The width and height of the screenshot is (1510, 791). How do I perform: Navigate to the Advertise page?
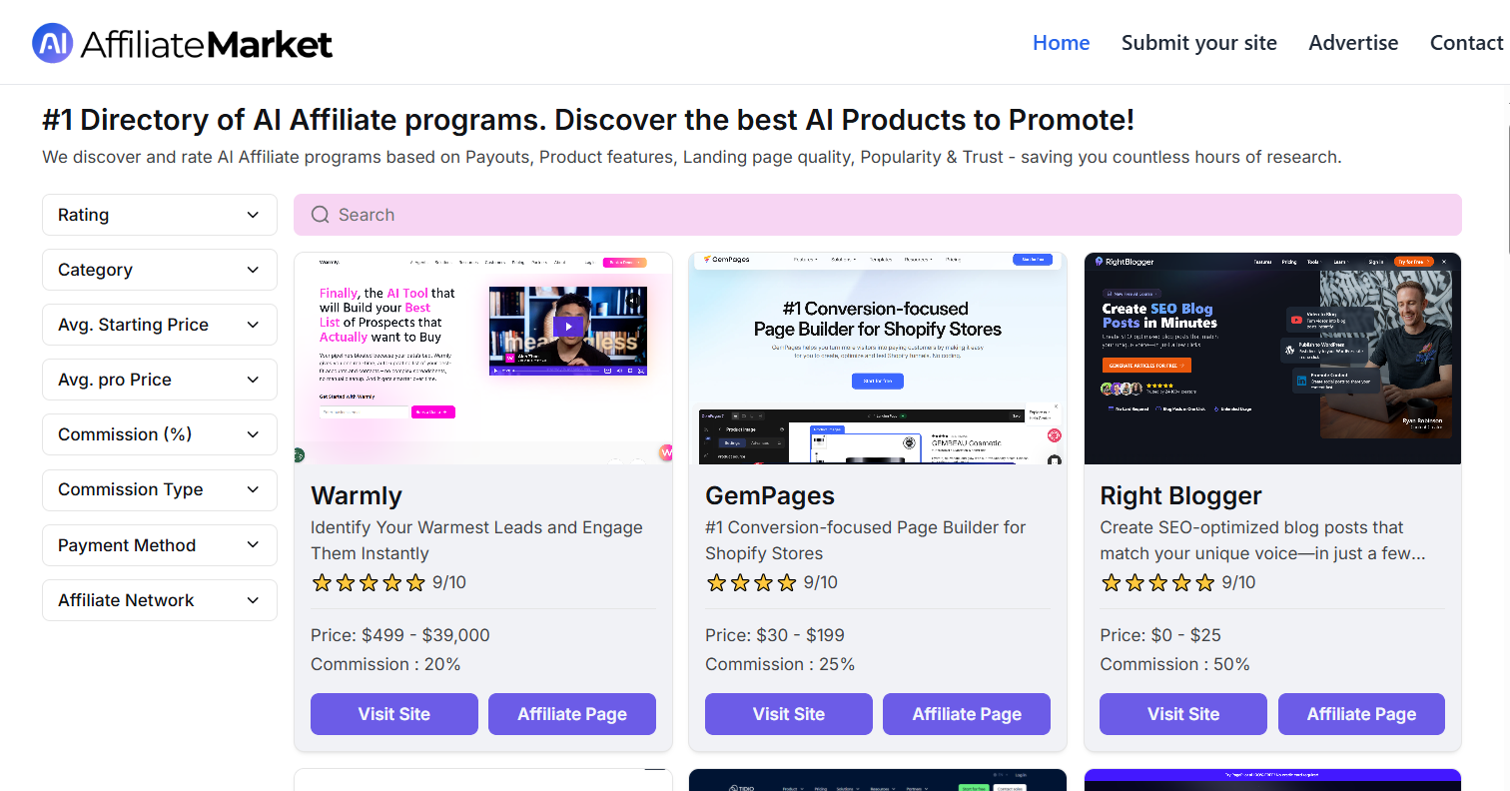click(1353, 43)
